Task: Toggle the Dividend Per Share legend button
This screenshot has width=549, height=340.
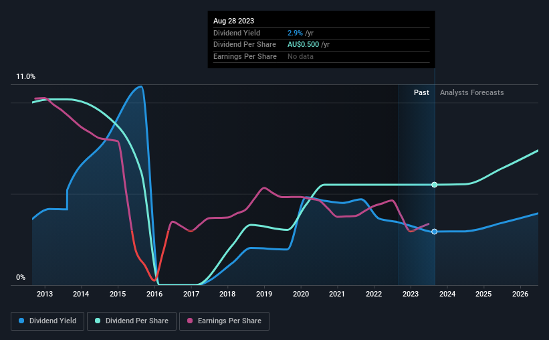Action: [x=132, y=321]
